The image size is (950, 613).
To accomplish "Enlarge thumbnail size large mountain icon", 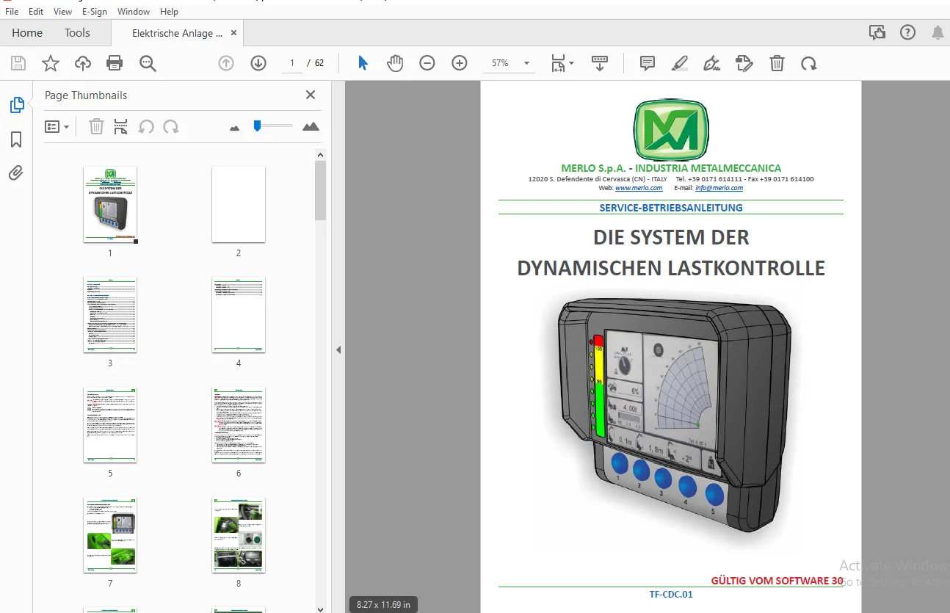I will [311, 126].
